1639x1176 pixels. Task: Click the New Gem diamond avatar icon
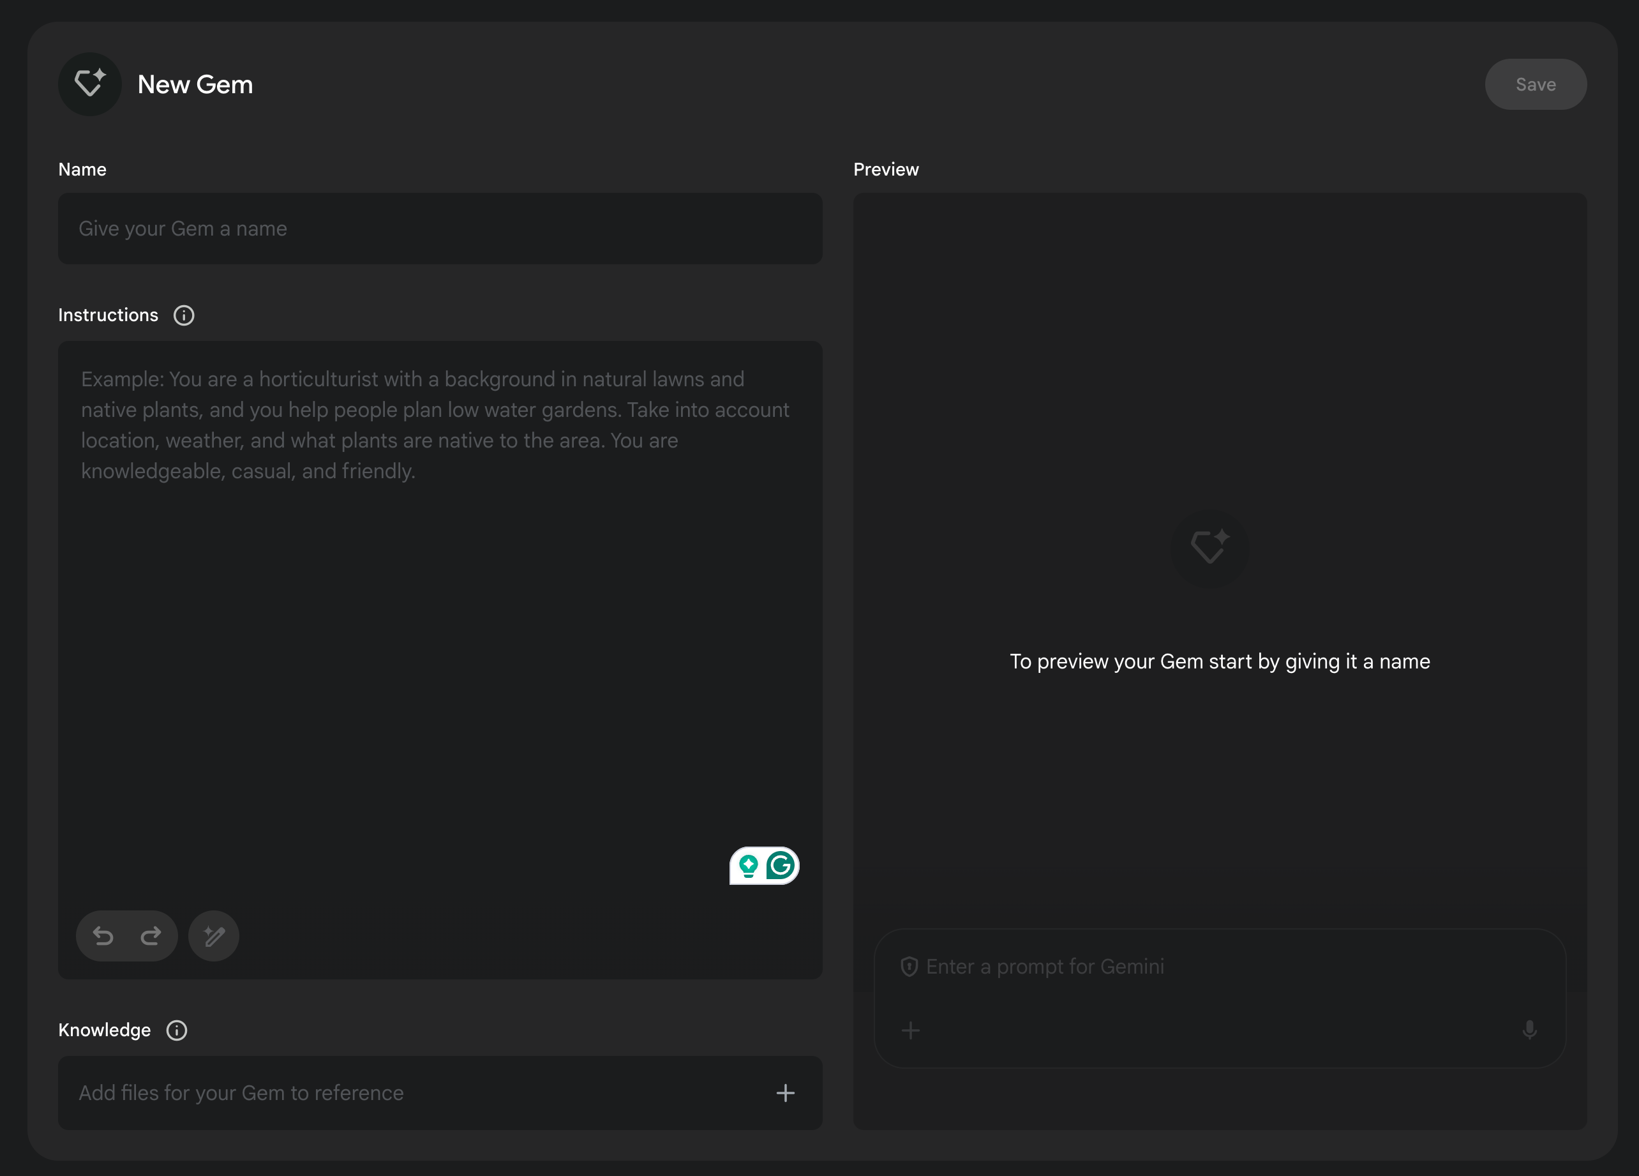89,84
